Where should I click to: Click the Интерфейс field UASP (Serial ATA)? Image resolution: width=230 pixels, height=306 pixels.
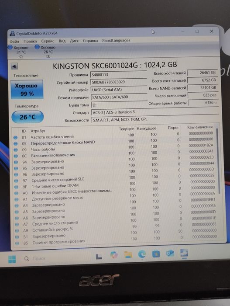[x=119, y=90]
